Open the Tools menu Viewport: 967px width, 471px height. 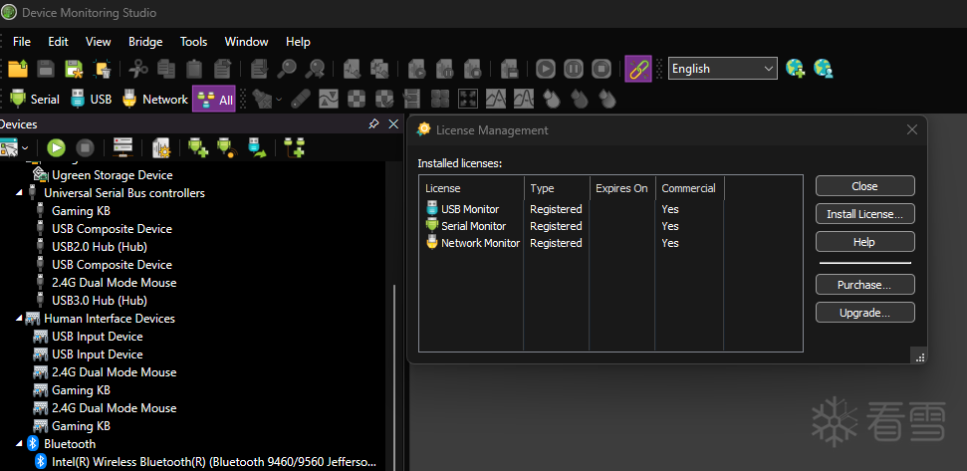coord(193,42)
